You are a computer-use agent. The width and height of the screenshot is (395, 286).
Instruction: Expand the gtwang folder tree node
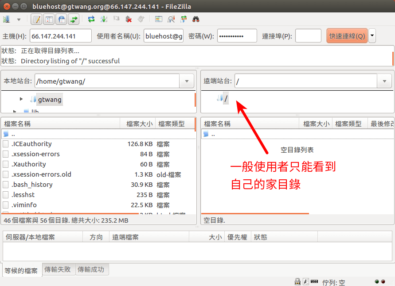[21, 99]
